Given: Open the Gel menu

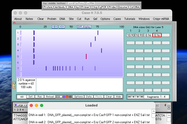Looking at the screenshot, I should tap(95, 19).
